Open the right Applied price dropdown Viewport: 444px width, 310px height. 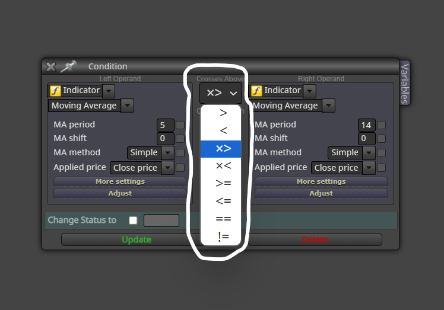369,168
